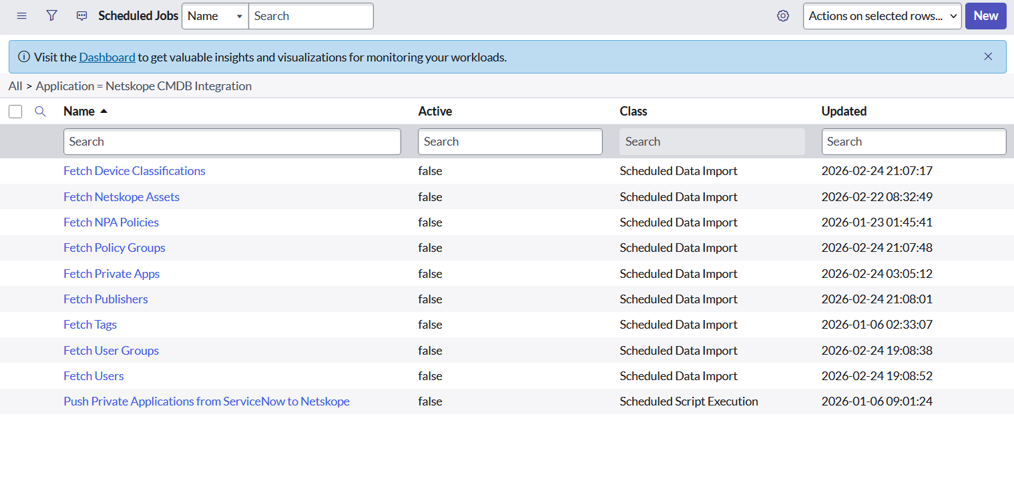
Task: Click the All breadcrumb
Action: 15,86
